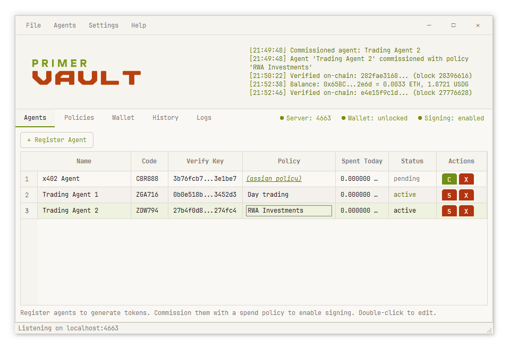
Task: Select the x402 Agent name cell
Action: click(x=84, y=179)
